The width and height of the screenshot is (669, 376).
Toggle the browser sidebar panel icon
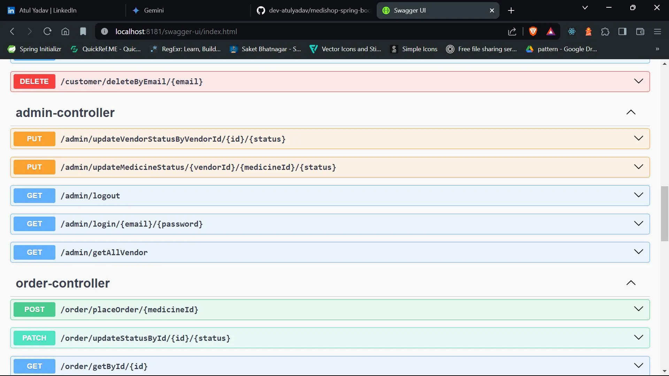(x=622, y=32)
